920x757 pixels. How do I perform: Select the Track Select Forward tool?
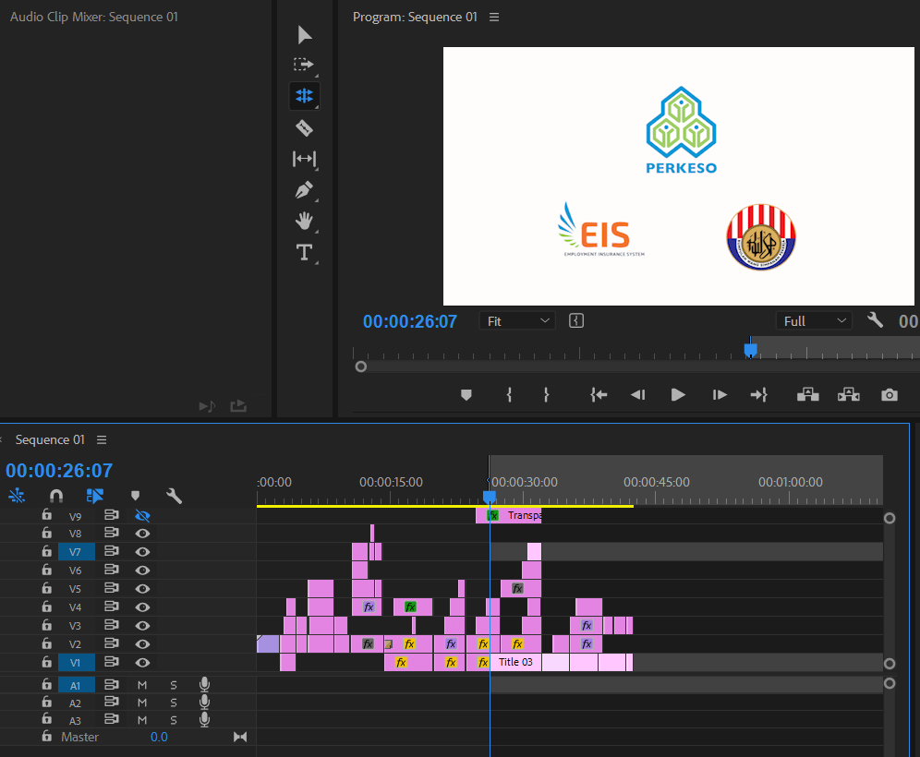[304, 65]
